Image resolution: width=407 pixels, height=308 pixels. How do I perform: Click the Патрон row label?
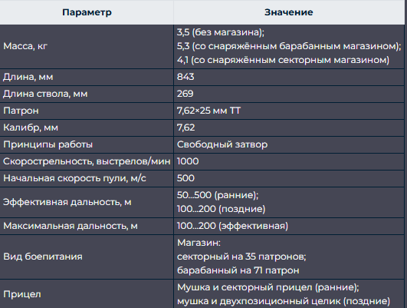pos(21,111)
